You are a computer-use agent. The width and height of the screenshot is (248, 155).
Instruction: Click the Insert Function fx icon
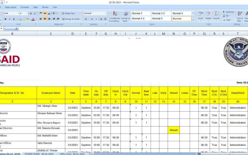coord(16,28)
